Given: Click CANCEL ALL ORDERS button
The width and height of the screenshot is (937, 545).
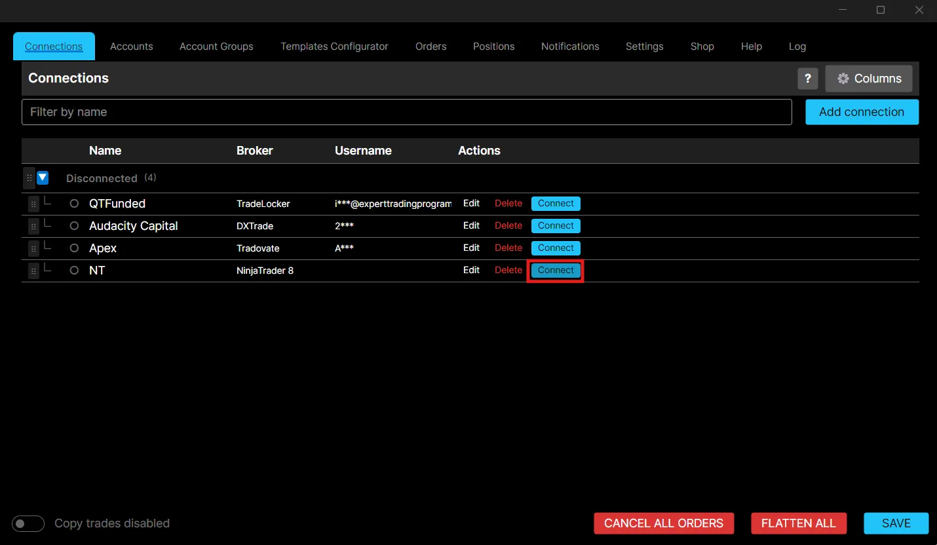Looking at the screenshot, I should point(664,523).
